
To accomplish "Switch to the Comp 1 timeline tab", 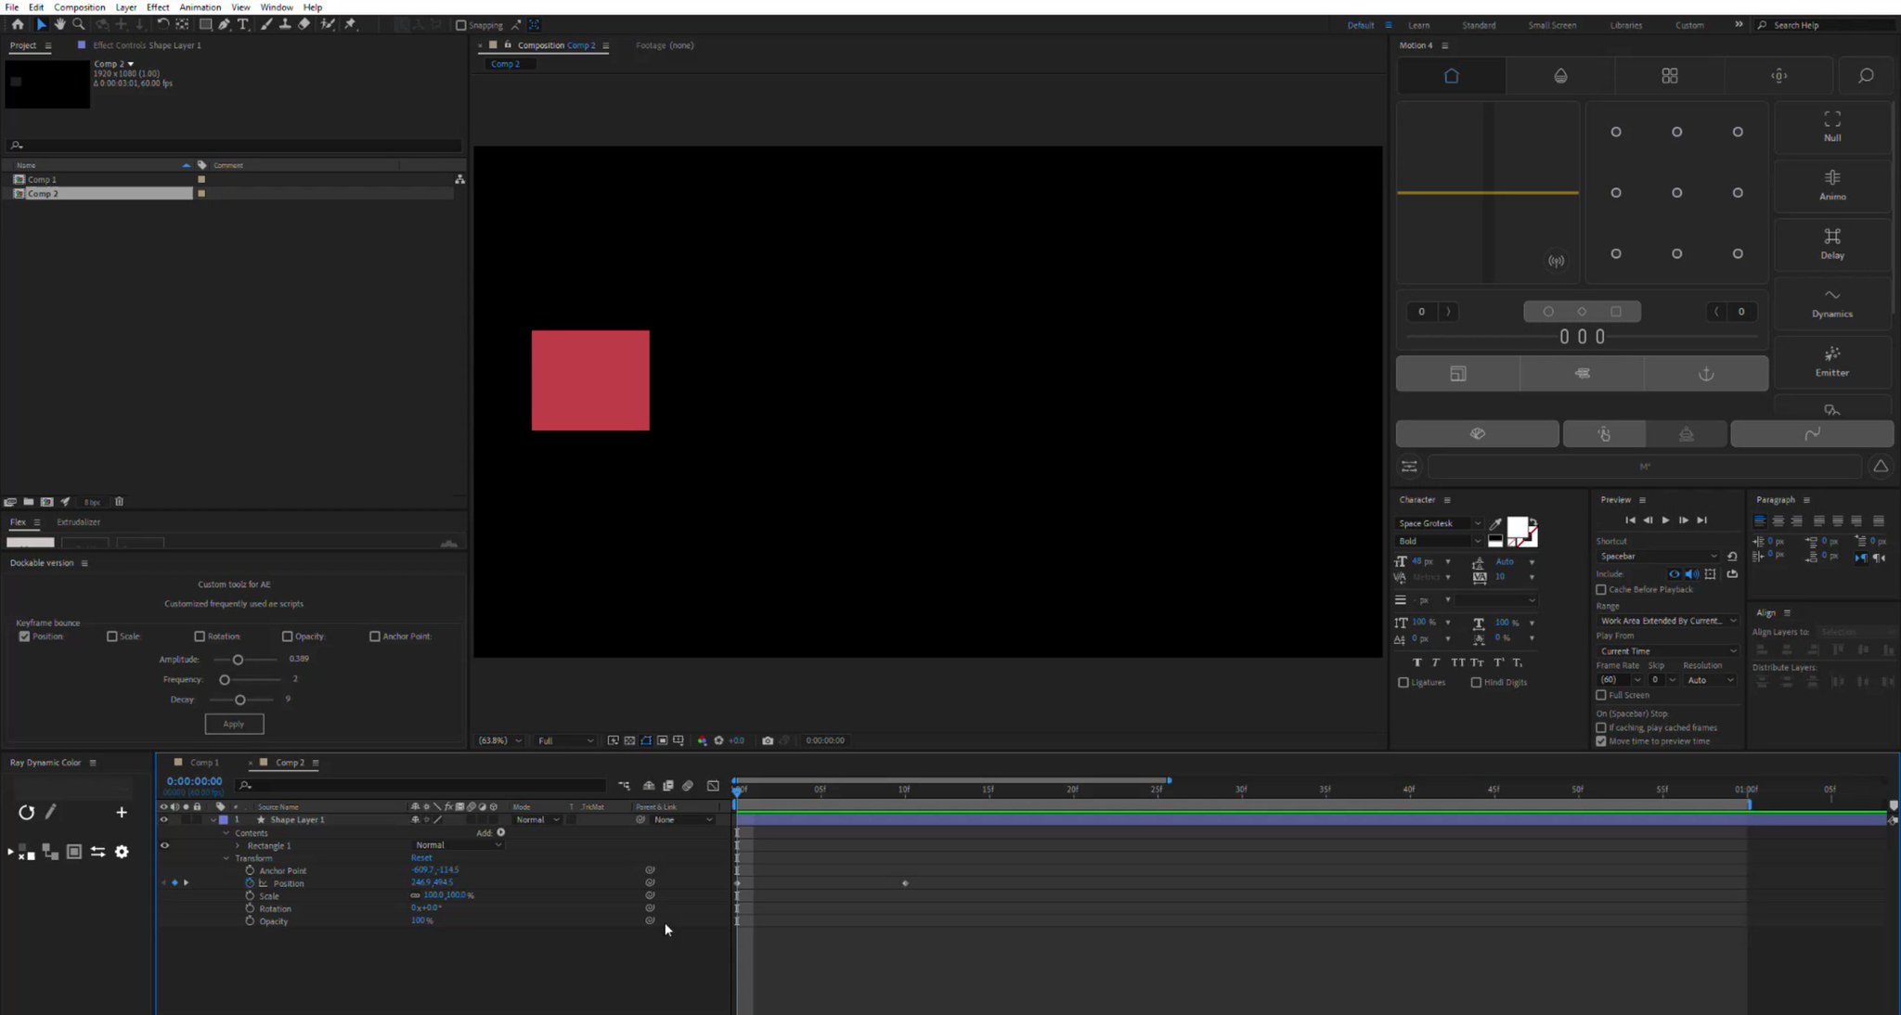I will click(x=204, y=762).
